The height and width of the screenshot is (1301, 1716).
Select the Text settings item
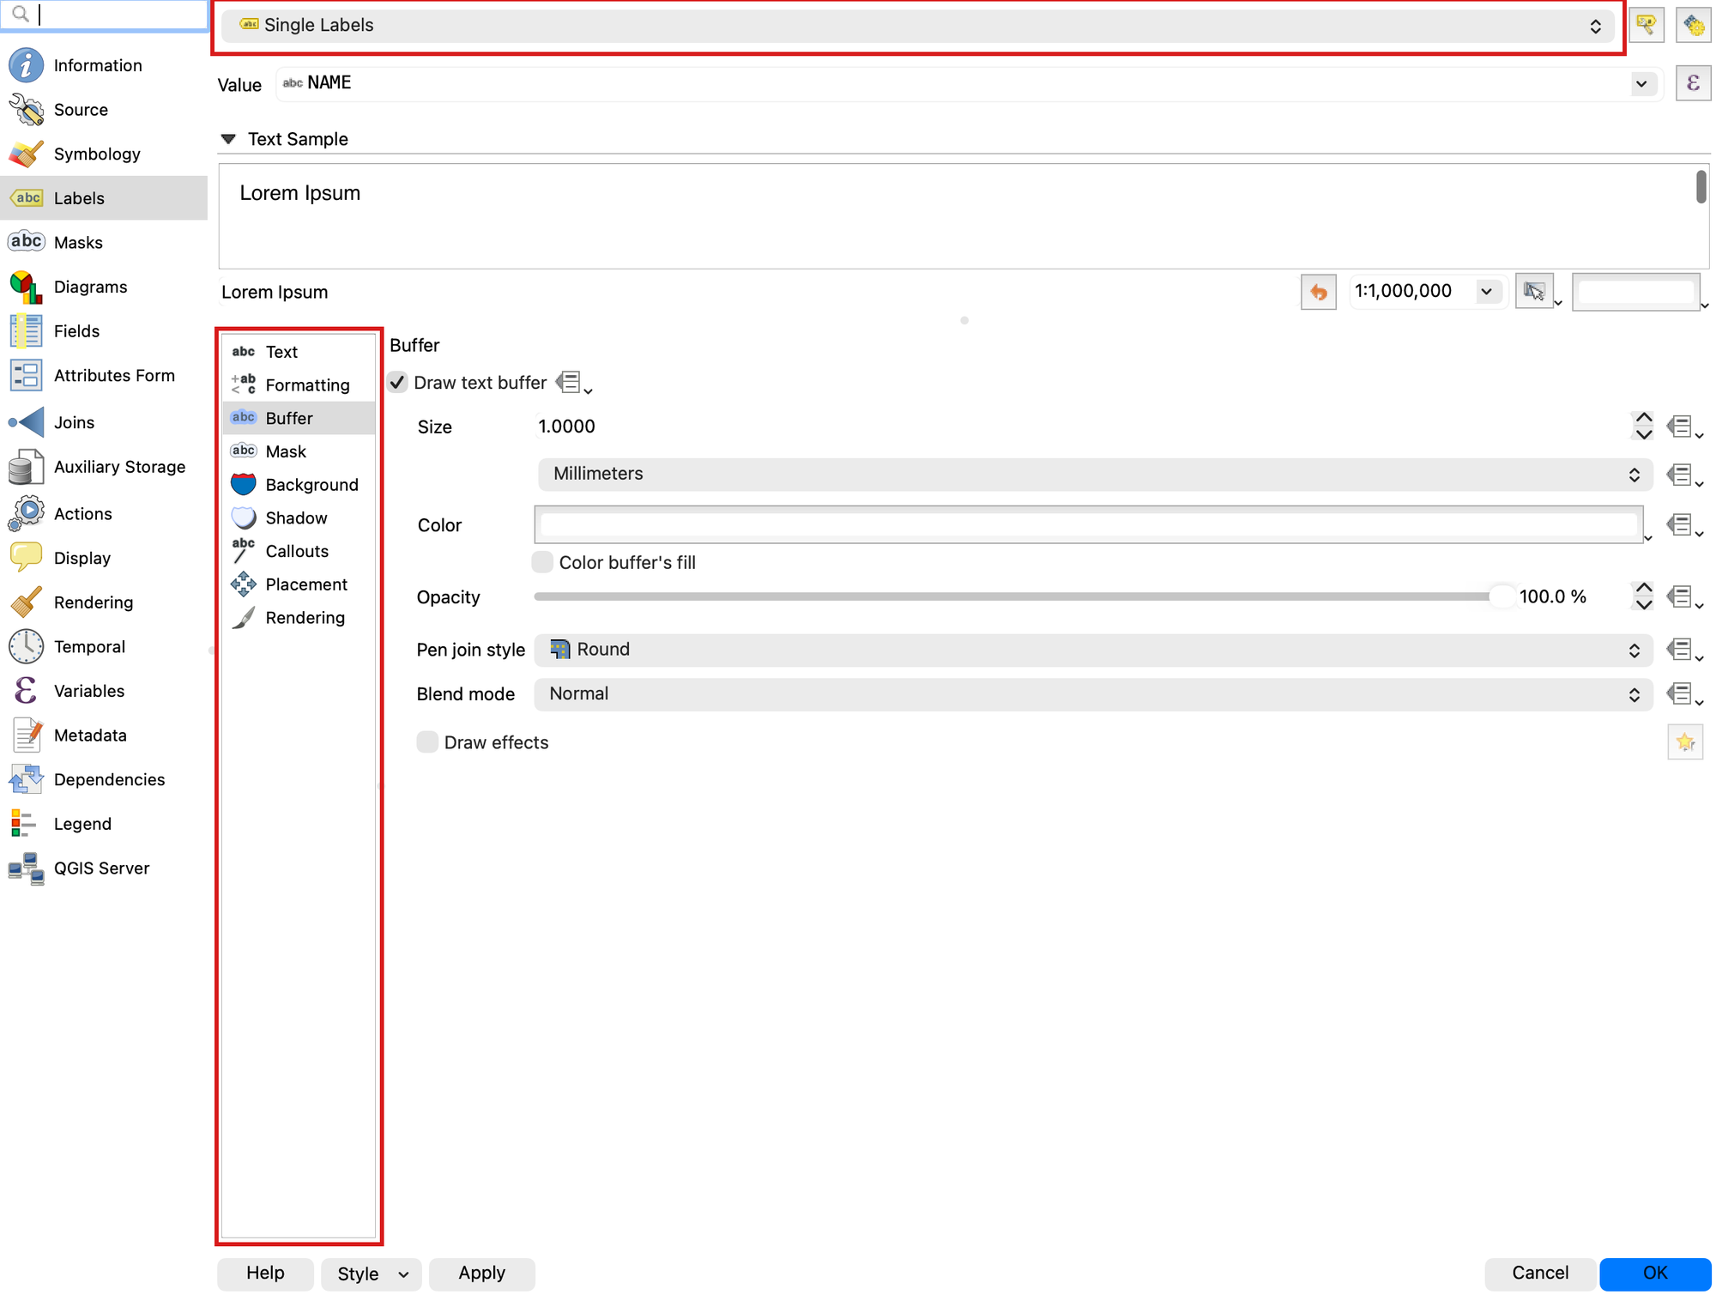299,352
